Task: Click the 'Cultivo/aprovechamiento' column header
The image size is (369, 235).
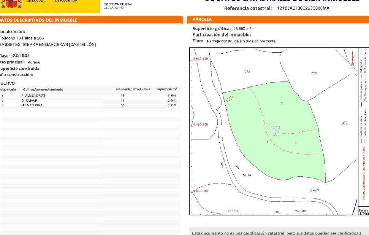Action: [x=43, y=89]
